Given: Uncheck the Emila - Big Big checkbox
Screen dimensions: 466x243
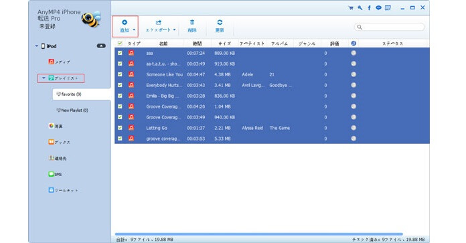Looking at the screenshot, I should point(120,96).
